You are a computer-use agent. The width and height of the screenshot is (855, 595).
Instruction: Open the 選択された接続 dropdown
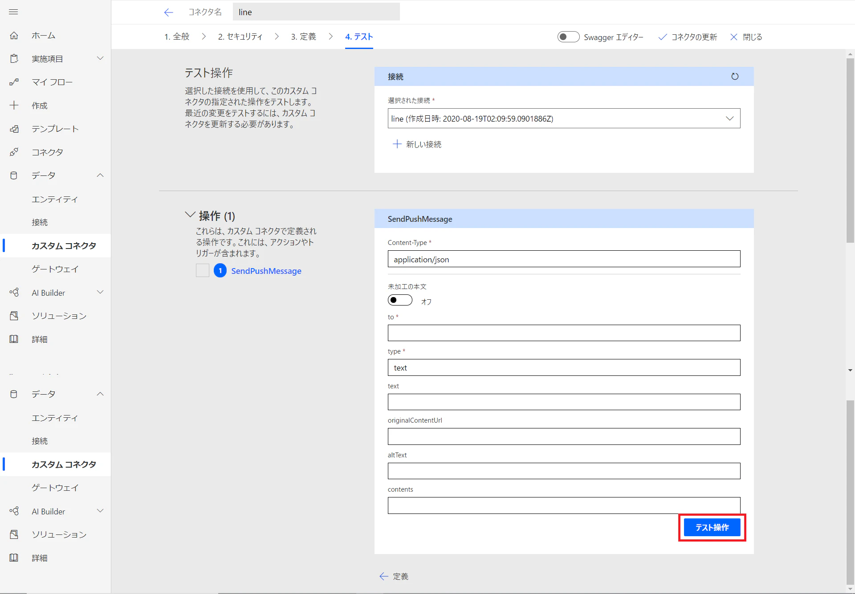point(564,118)
